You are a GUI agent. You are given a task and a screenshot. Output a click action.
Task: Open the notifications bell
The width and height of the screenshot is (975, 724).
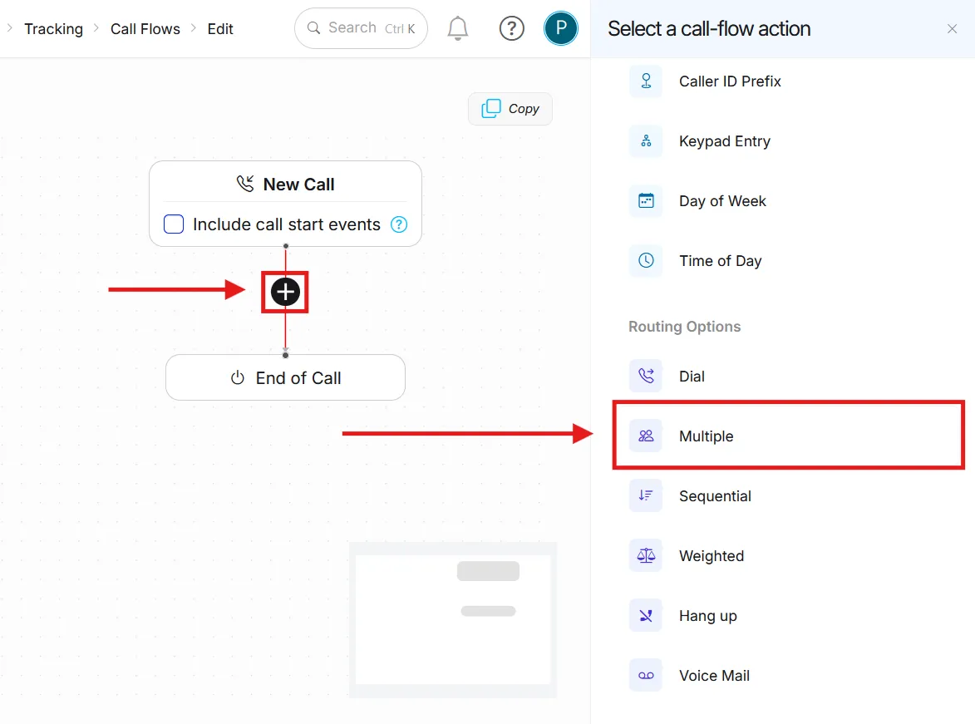(458, 28)
